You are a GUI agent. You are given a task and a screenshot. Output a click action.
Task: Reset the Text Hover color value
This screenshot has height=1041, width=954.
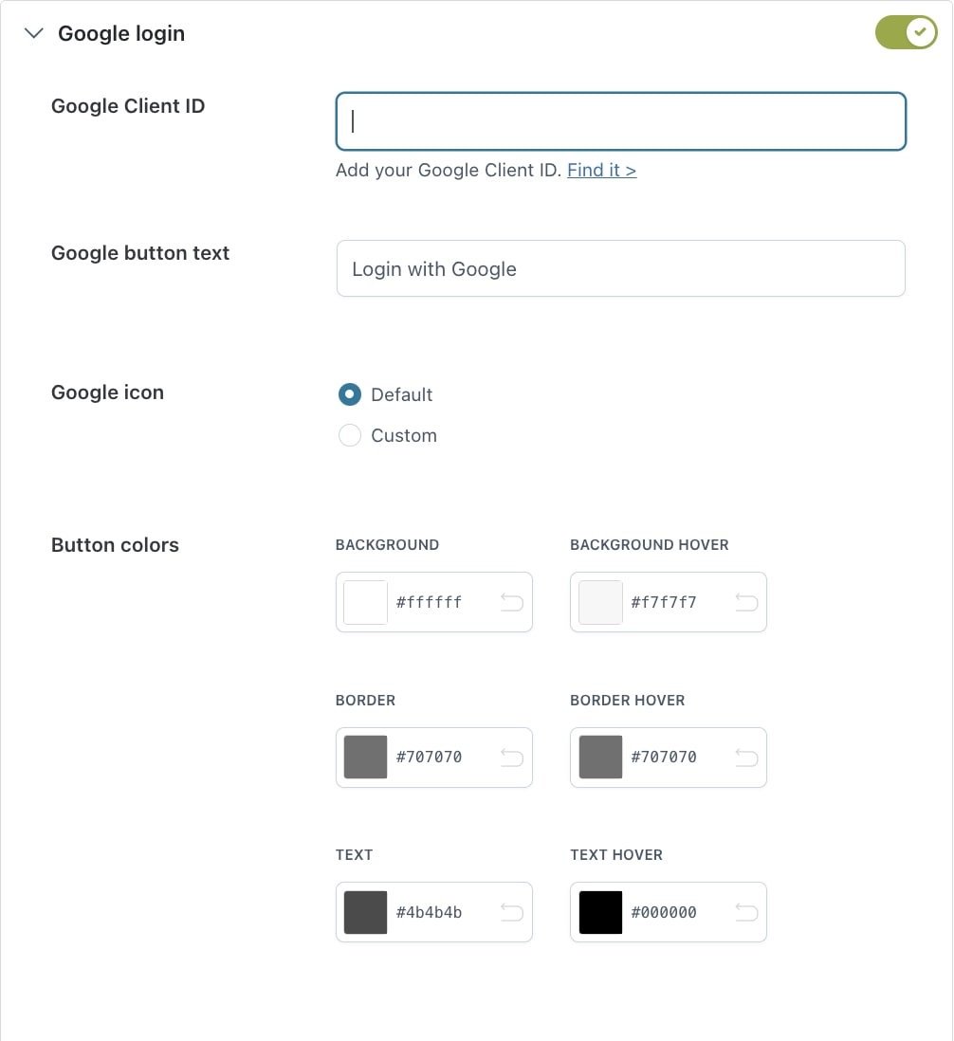[746, 912]
